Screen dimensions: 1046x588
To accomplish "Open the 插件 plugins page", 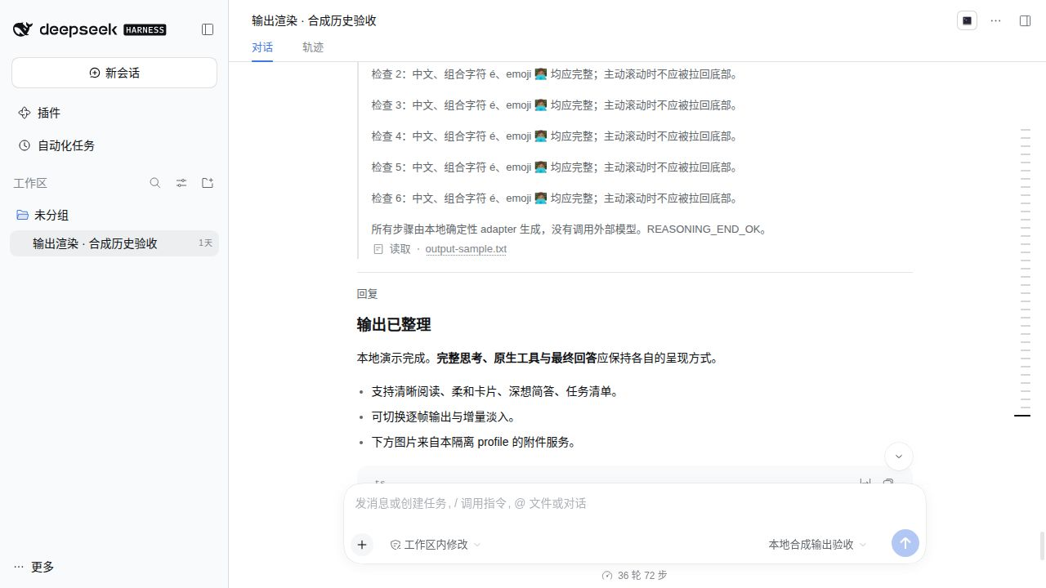I will tap(114, 113).
